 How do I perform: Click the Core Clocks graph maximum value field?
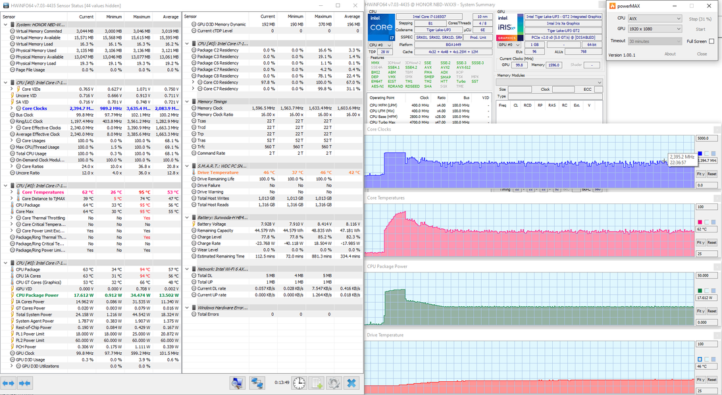pos(706,139)
